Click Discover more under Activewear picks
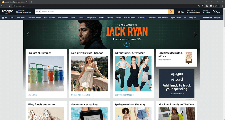Viewport: 225px width, 120px height. tap(124, 95)
